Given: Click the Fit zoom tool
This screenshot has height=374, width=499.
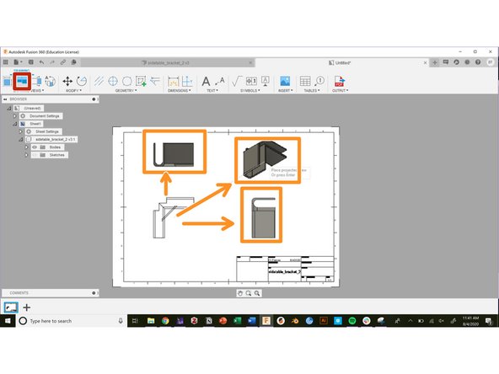Looking at the screenshot, I should [257, 293].
